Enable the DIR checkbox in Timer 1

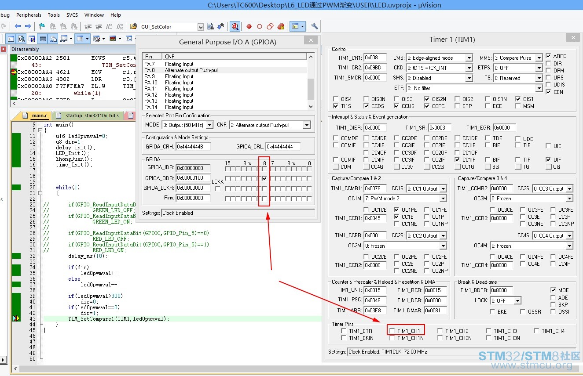(548, 63)
